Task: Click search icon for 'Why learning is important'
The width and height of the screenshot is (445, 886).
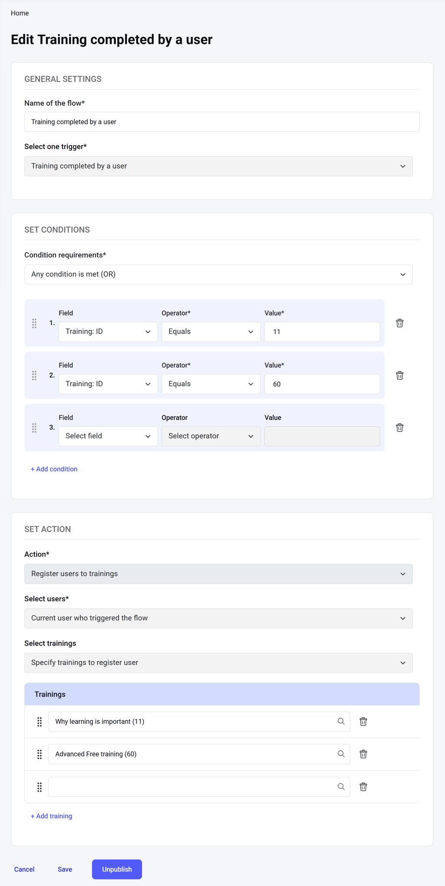Action: (x=341, y=721)
